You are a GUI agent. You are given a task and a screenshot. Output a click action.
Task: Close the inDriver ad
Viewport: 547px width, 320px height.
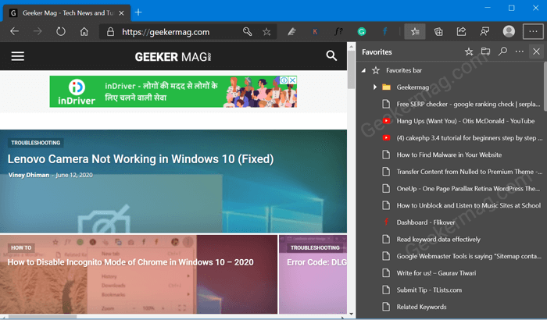293,80
